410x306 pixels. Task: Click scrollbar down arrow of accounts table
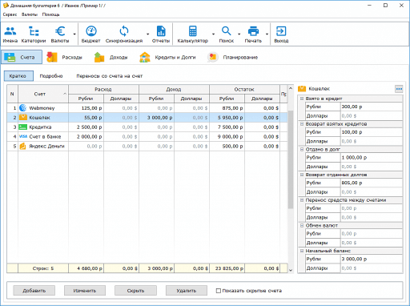[291, 270]
